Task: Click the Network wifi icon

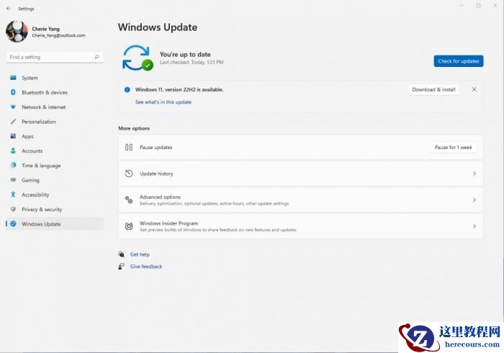Action: pos(13,107)
